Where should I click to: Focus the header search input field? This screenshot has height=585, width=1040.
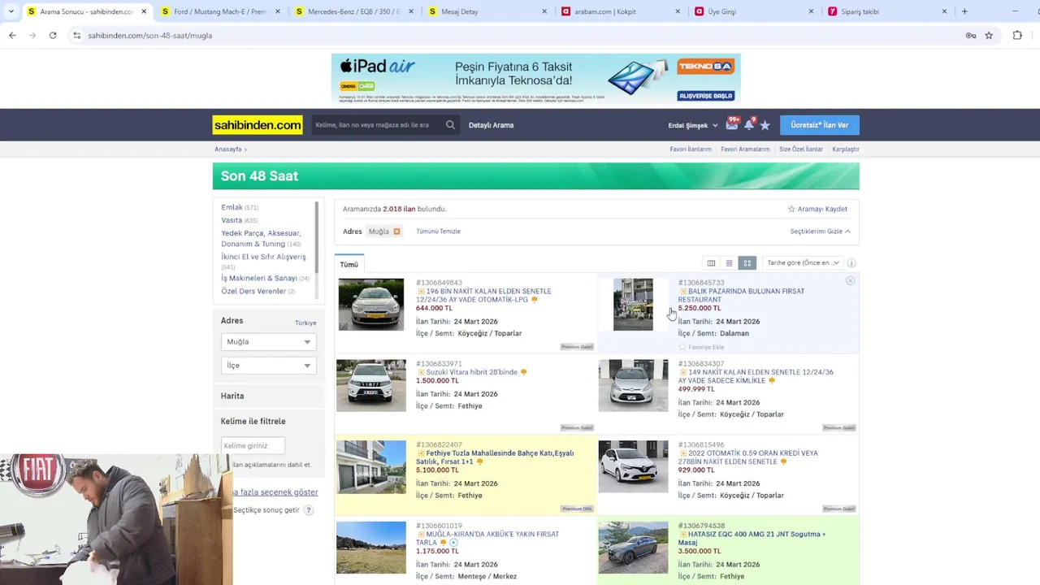coord(378,125)
